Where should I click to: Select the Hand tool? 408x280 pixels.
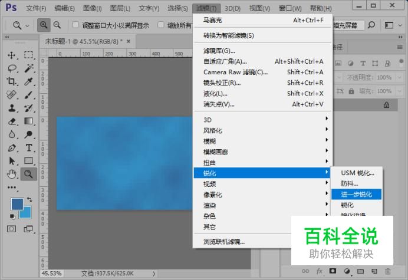11,174
